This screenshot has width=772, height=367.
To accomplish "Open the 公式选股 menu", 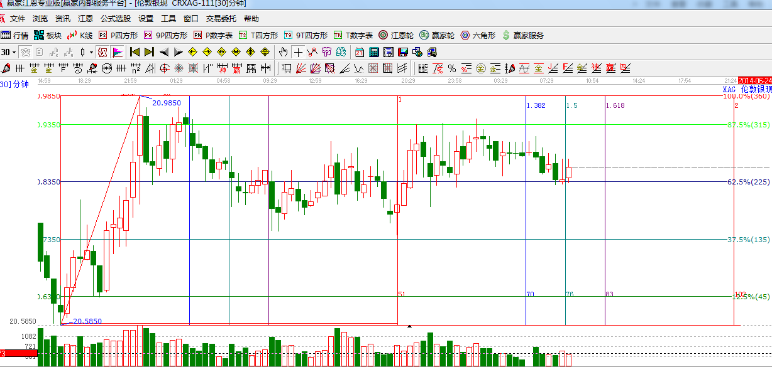I will [x=116, y=19].
